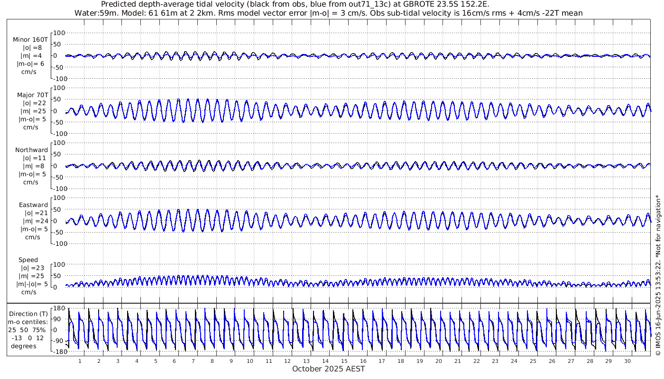Click the "Northward" panel label
664x379 pixels.
point(32,150)
